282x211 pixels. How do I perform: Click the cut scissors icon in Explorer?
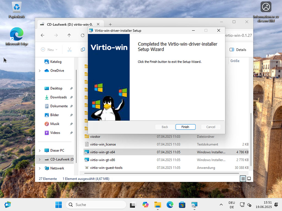click(70, 50)
